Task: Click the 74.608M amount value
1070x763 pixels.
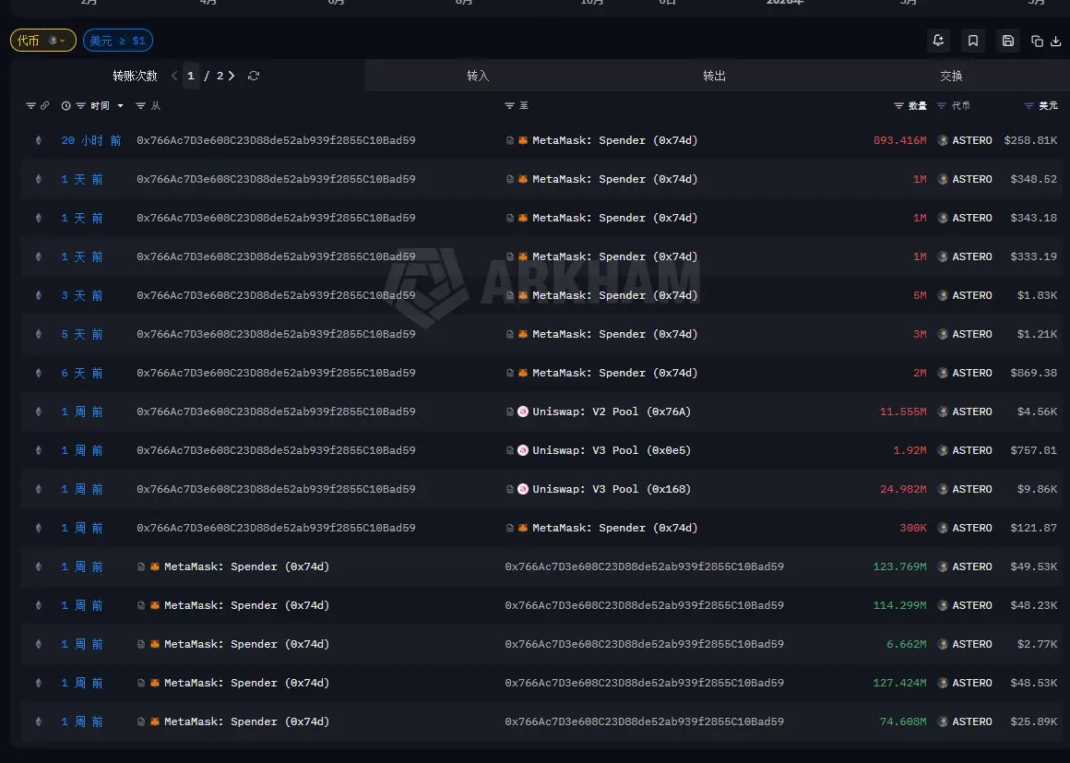Action: click(903, 722)
